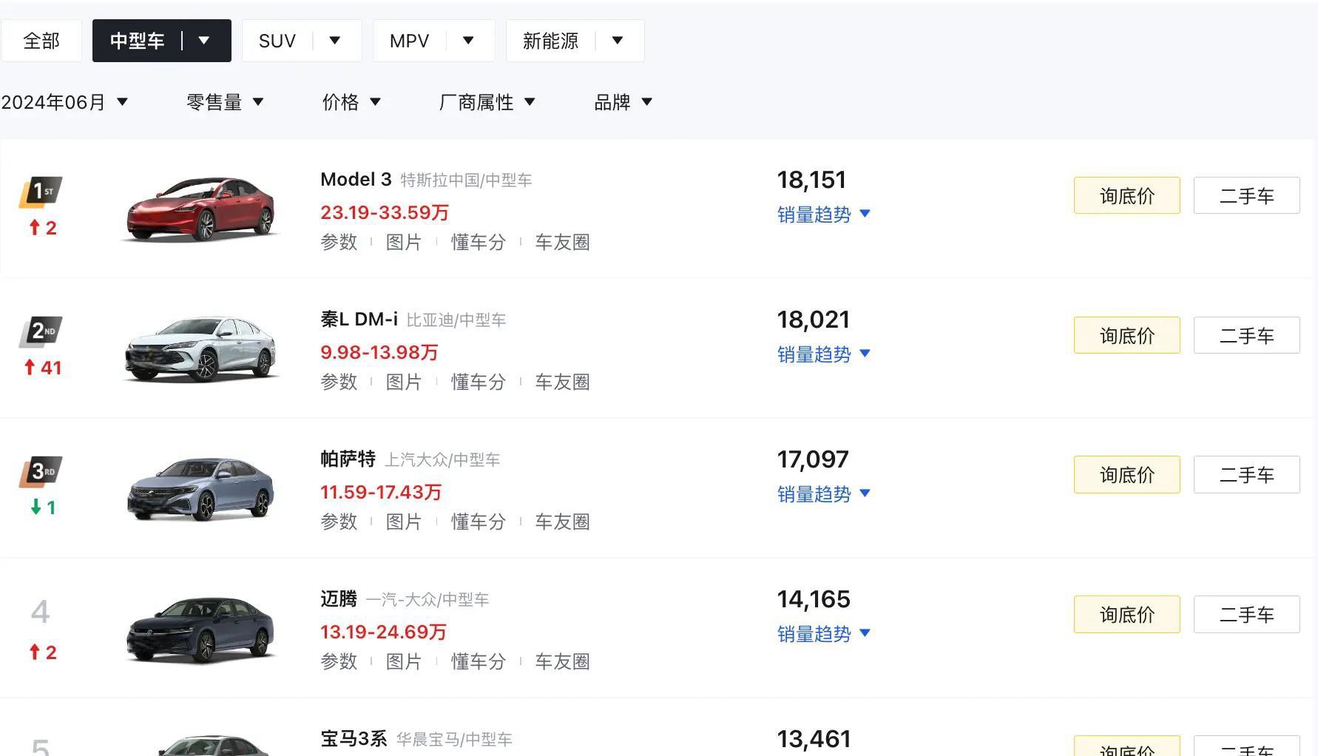The height and width of the screenshot is (756, 1318).
Task: Select the 新能源 category tab
Action: coord(550,41)
